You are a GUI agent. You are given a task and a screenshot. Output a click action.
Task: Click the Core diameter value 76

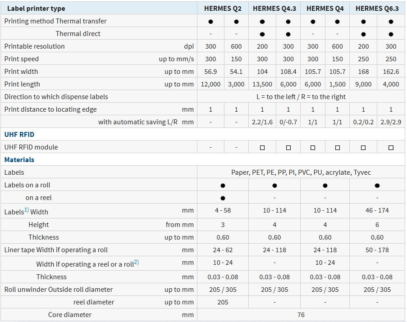(x=301, y=315)
